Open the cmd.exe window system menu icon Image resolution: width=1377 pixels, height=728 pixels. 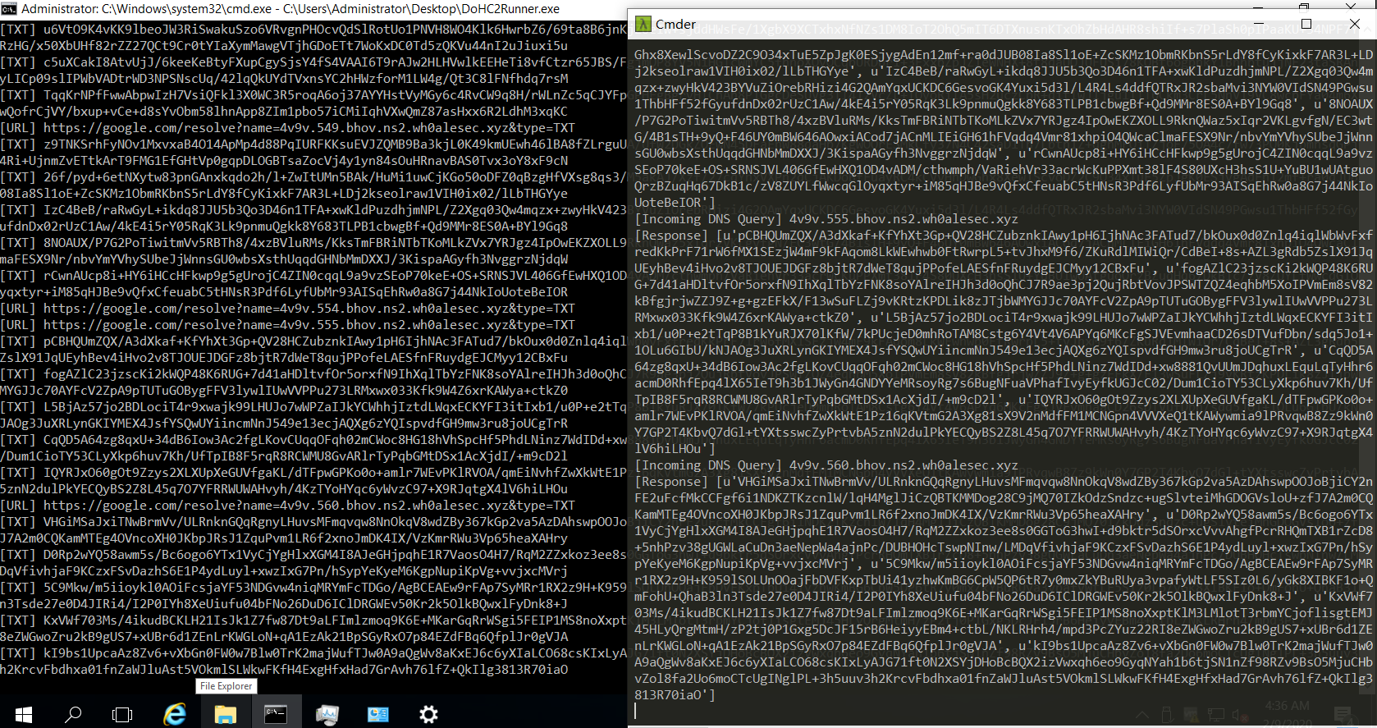(9, 9)
